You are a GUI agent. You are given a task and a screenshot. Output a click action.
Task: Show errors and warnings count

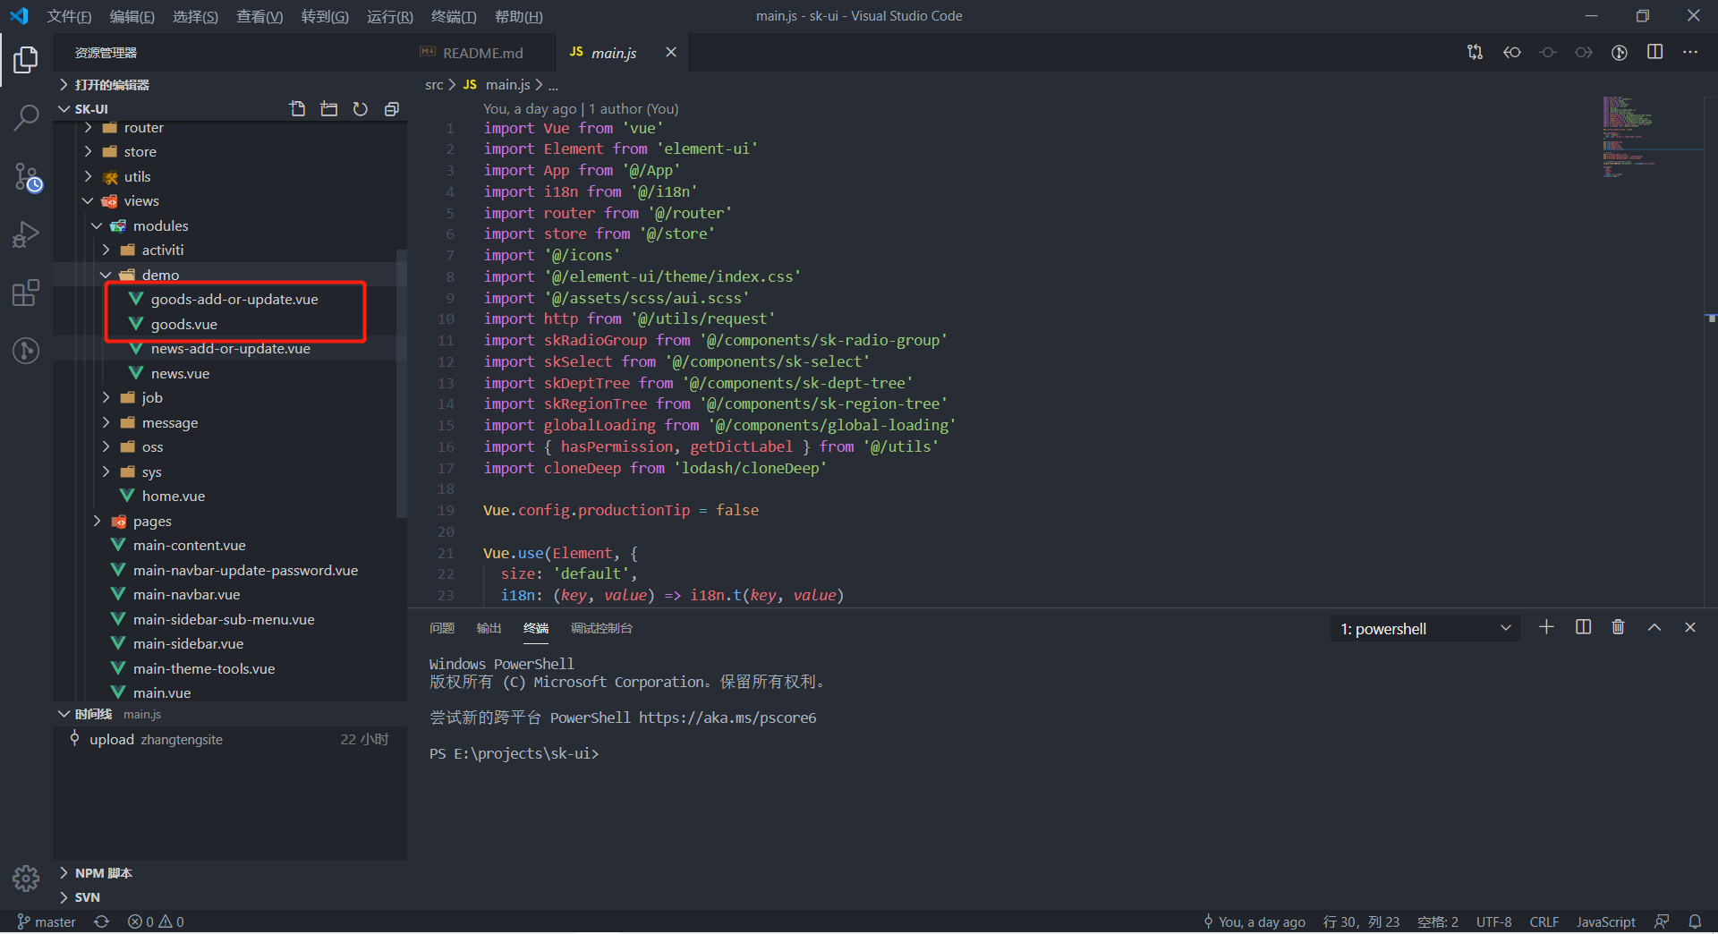[x=156, y=921]
